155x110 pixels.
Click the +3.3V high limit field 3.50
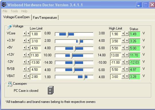(116, 41)
